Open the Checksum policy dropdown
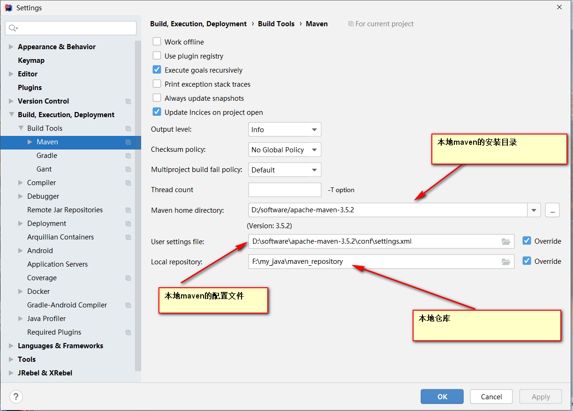Image resolution: width=573 pixels, height=411 pixels. point(285,150)
